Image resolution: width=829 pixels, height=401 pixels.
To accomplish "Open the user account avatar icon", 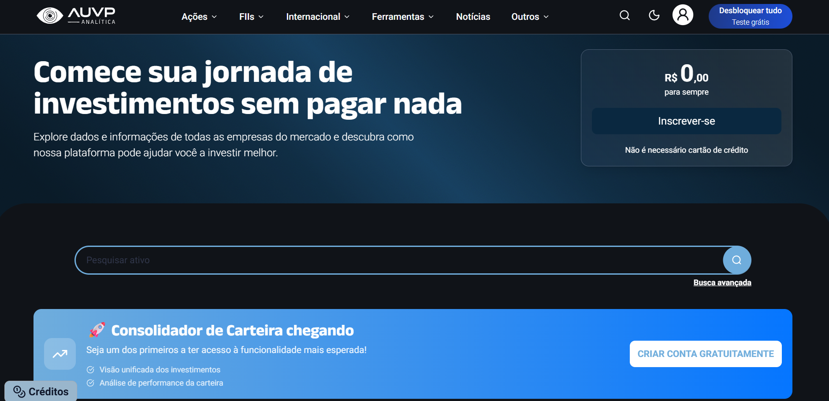I will [x=683, y=15].
